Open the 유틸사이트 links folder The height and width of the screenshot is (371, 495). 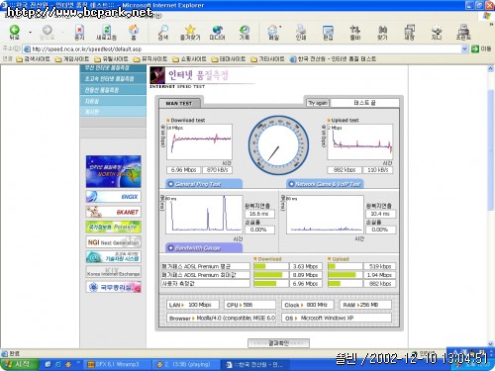tap(111, 59)
